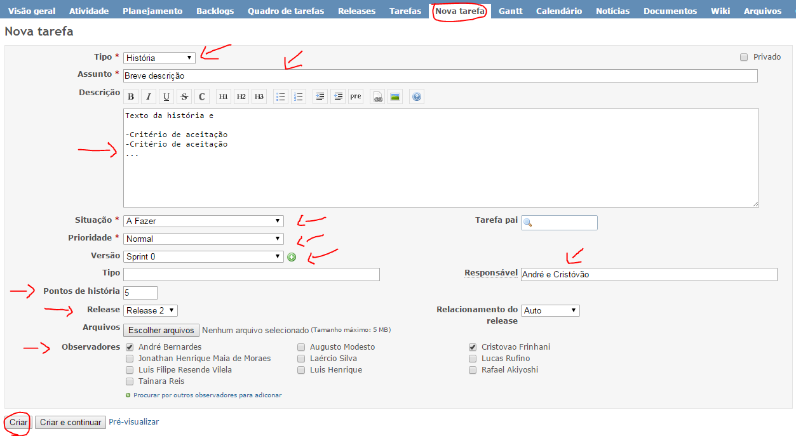Uncheck observer Cristovao Frinhani
The image size is (796, 436).
tap(473, 347)
